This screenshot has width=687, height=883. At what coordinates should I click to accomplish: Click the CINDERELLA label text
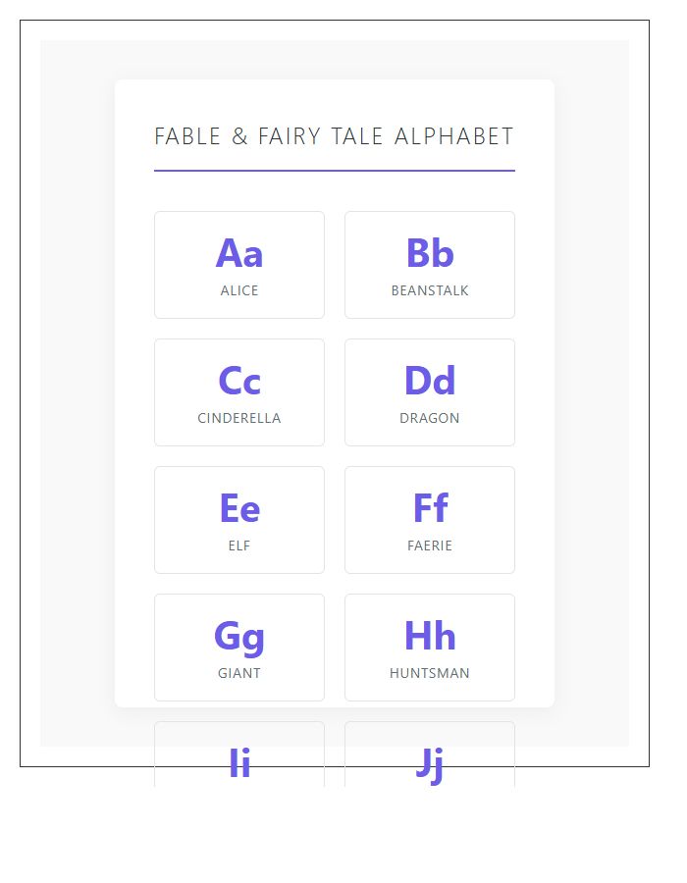tap(239, 418)
